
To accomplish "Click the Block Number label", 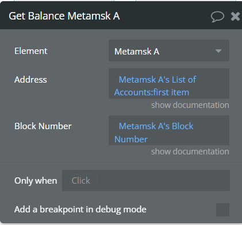I will pos(43,126).
